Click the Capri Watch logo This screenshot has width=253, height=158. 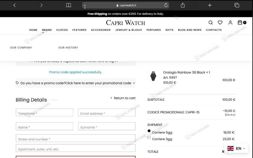click(125, 22)
